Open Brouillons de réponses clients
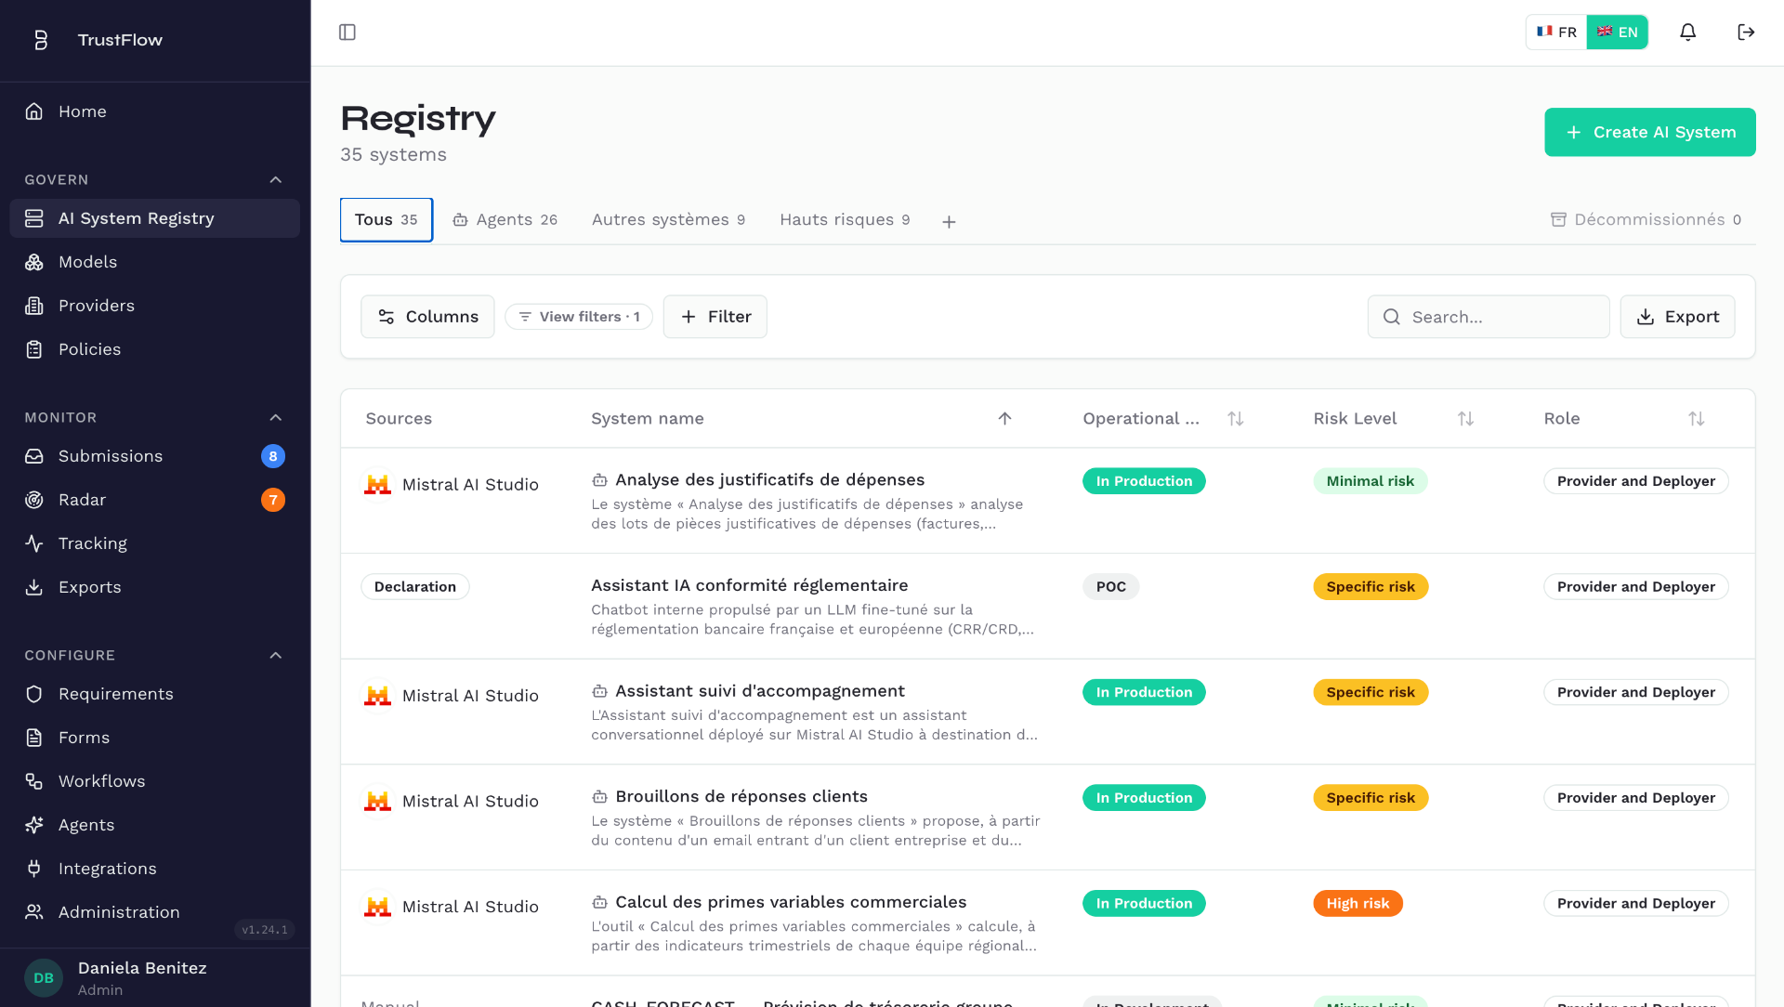Image resolution: width=1784 pixels, height=1007 pixels. click(741, 797)
